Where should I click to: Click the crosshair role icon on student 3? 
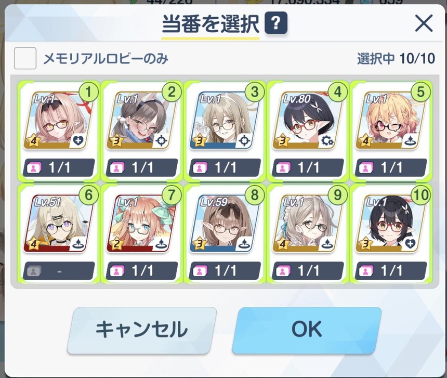point(244,140)
